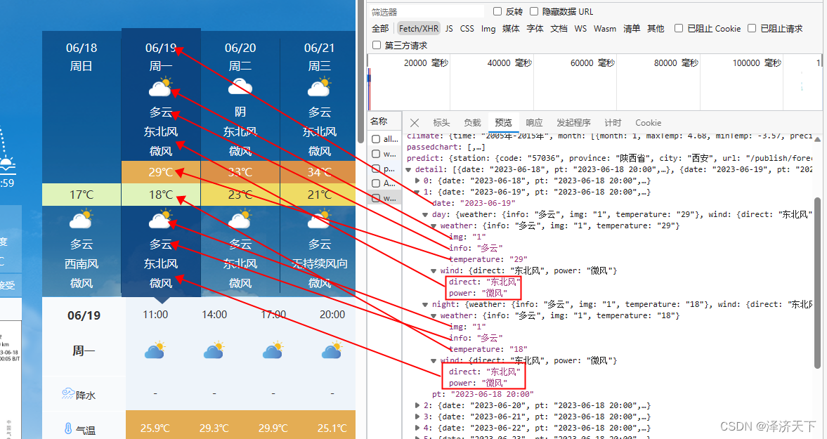Tick the checkbox for request all...
This screenshot has width=827, height=439.
click(x=376, y=139)
